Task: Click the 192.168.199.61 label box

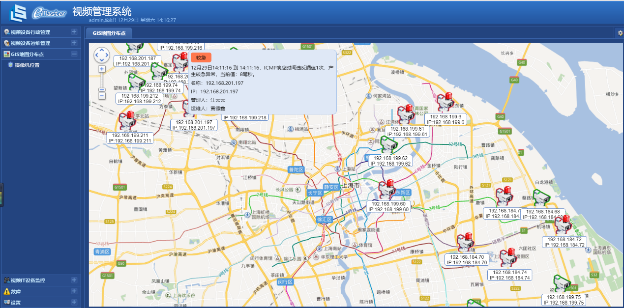Action: click(x=407, y=131)
